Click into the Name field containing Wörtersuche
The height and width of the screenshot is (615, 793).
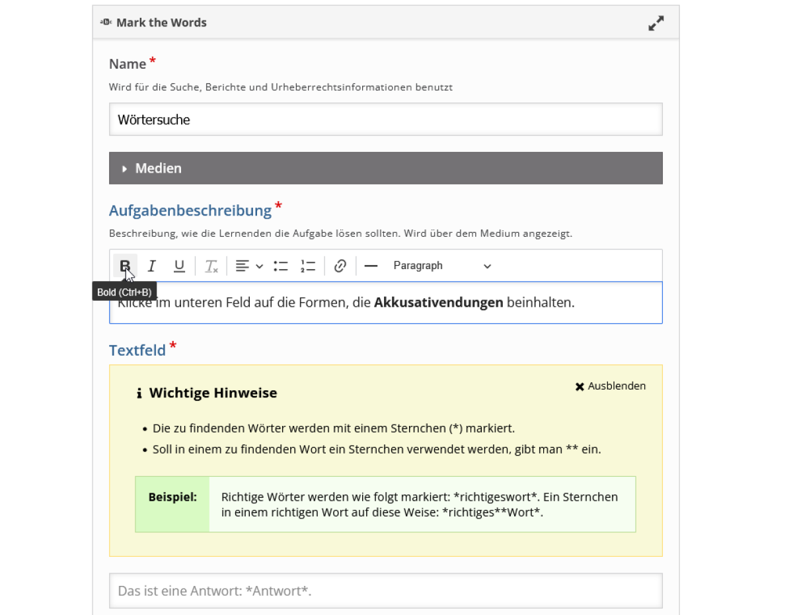[x=385, y=120]
